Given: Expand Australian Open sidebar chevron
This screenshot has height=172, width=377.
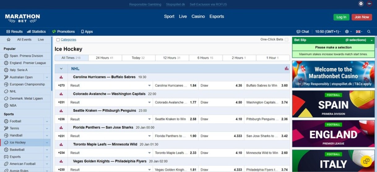Looking at the screenshot, I should pos(47,77).
